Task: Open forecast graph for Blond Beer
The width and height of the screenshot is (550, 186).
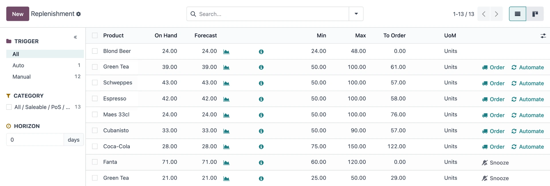Action: coord(226,52)
